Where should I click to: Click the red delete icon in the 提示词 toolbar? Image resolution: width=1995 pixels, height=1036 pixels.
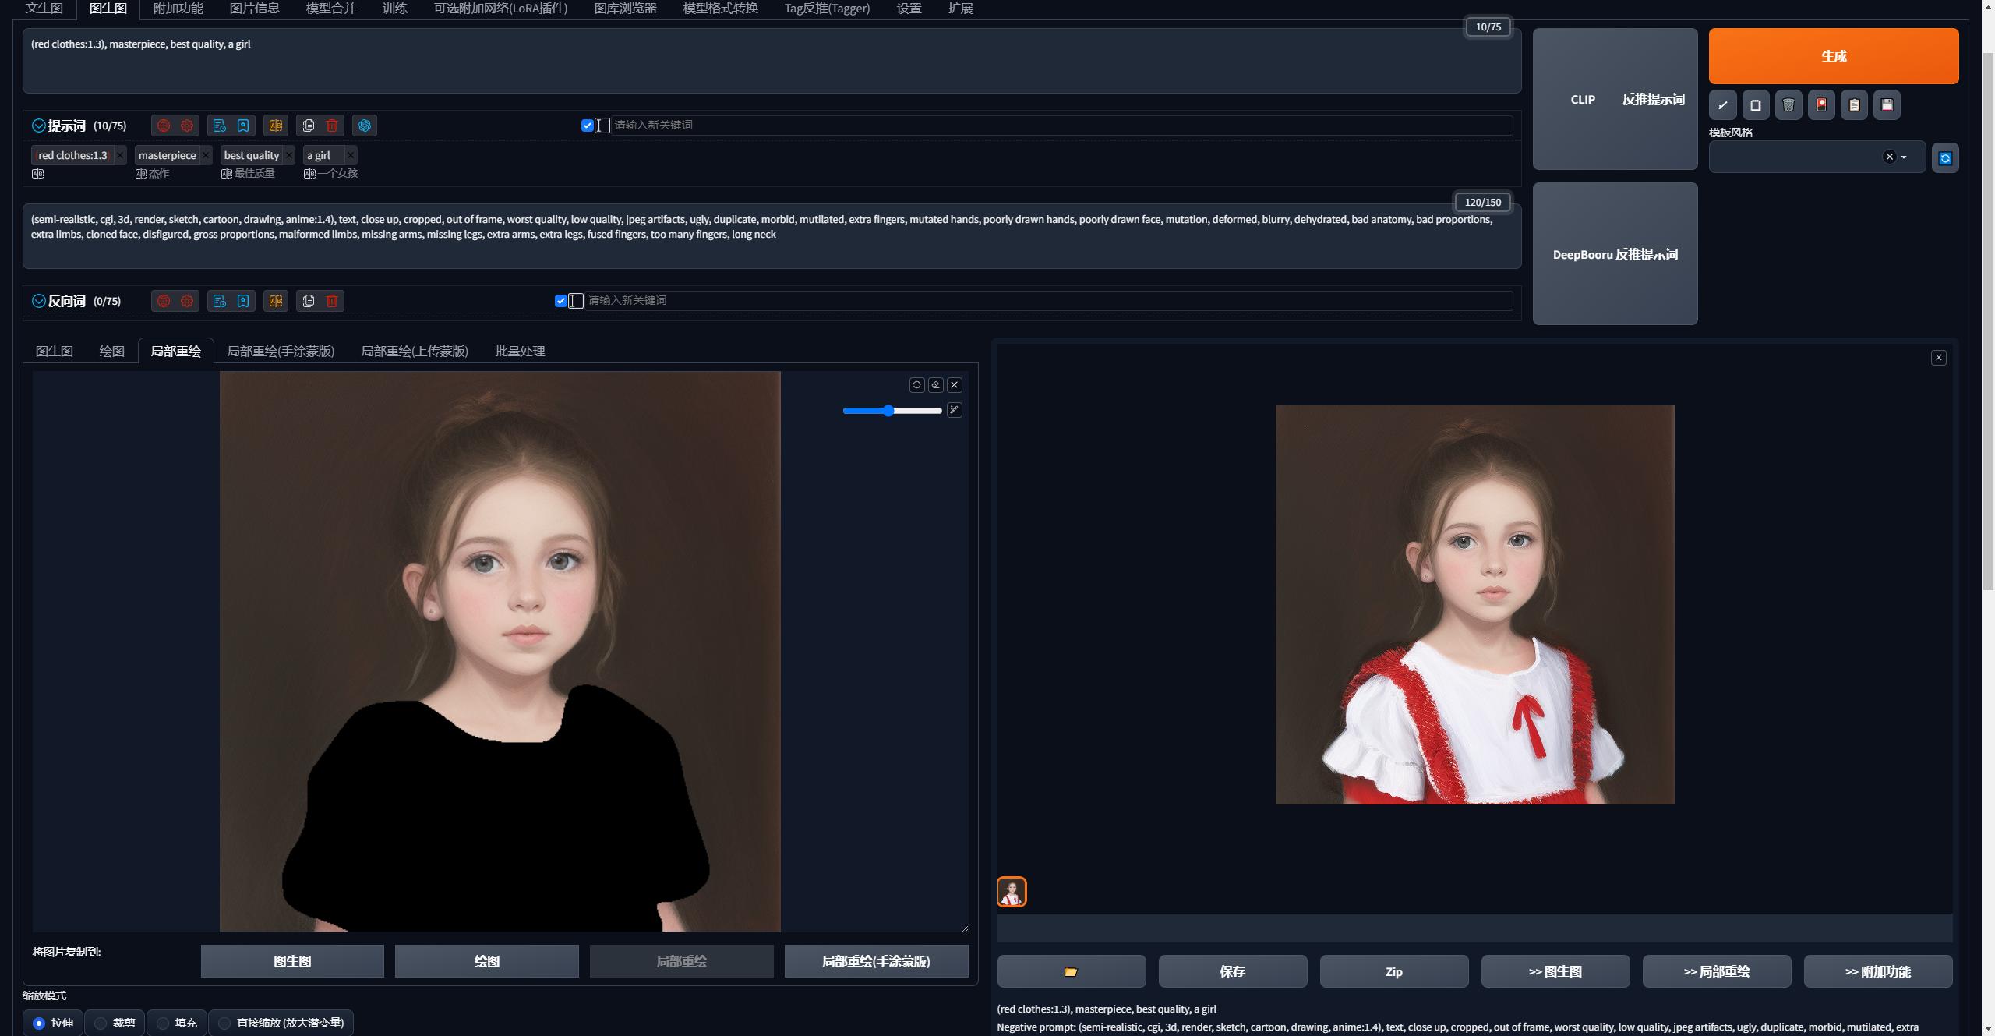click(x=332, y=126)
